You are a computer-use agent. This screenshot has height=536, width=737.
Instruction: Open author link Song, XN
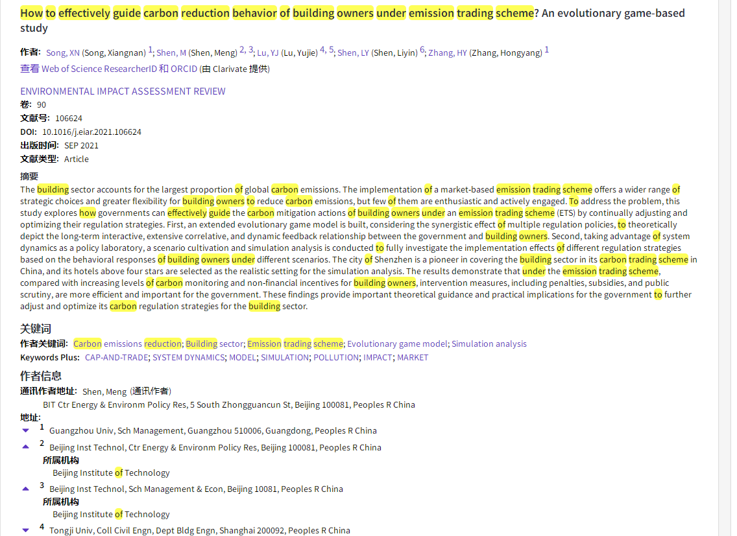click(63, 53)
